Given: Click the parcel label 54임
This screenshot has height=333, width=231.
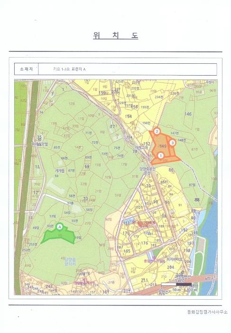Looking at the screenshot, I should point(67,213).
